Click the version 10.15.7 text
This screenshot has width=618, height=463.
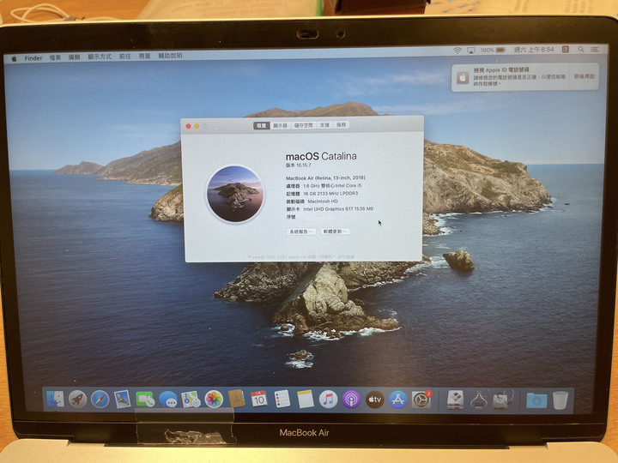299,165
